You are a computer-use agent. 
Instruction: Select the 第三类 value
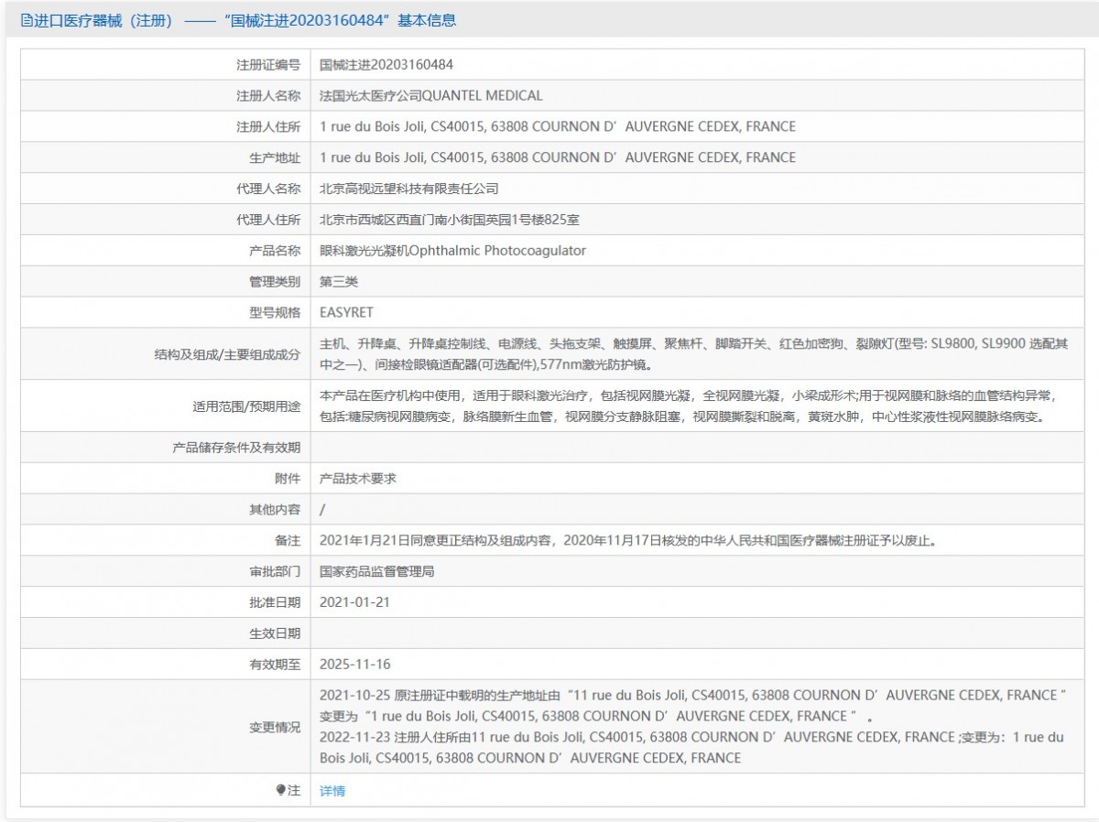(x=339, y=282)
